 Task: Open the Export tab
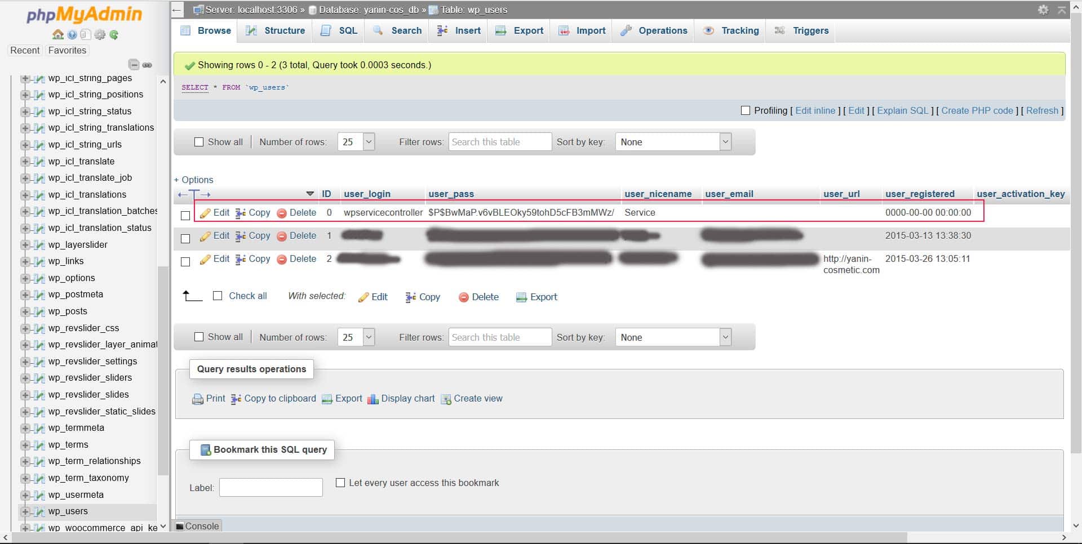(520, 30)
